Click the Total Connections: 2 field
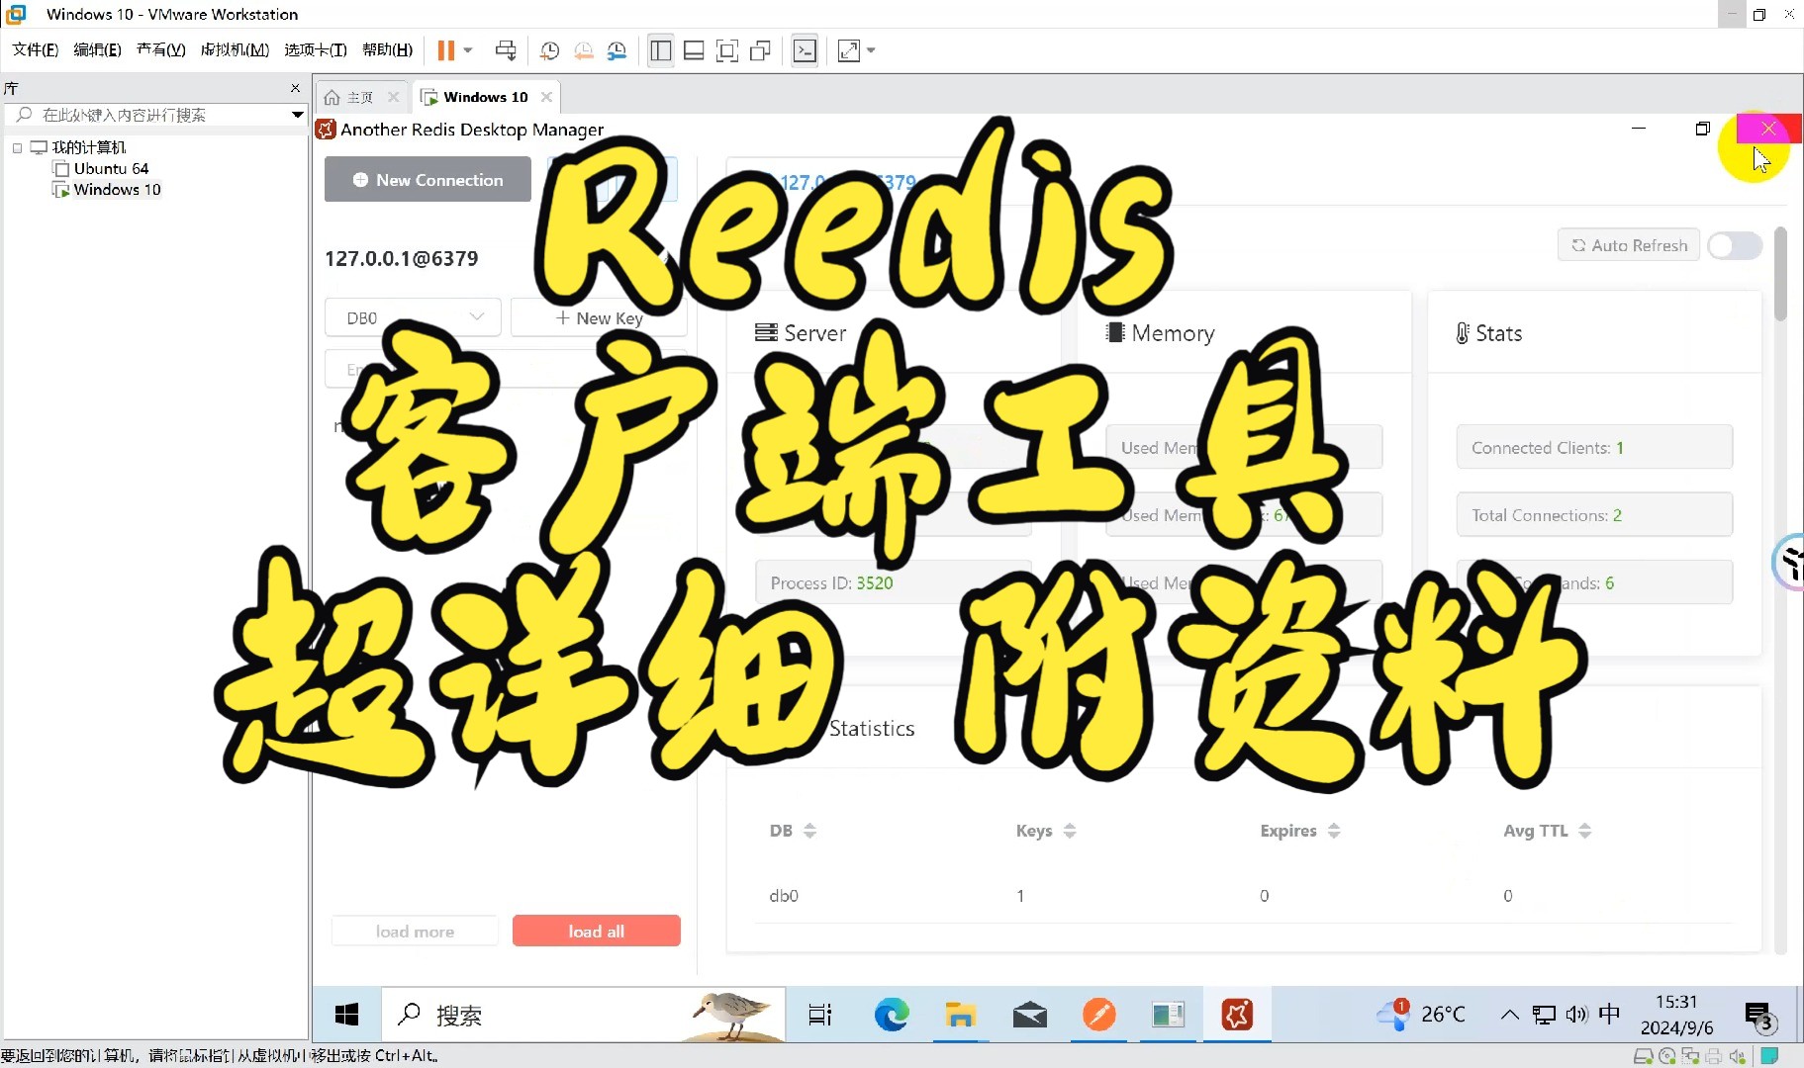Viewport: 1804px width, 1068px height. [x=1594, y=514]
